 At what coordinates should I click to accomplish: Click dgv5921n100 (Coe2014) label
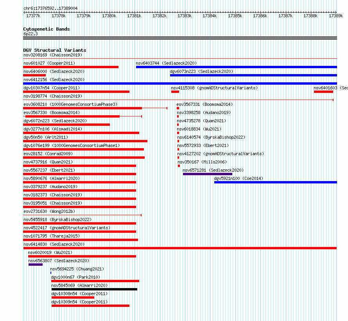[x=239, y=178]
